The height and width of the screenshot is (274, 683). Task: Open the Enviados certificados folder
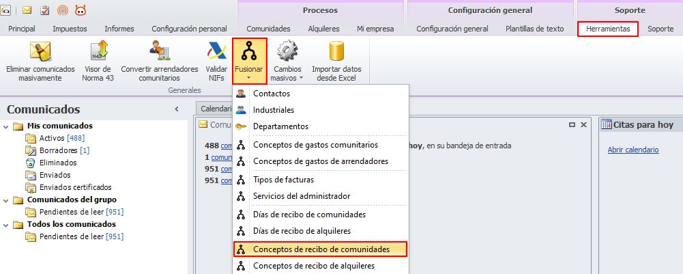(x=75, y=187)
